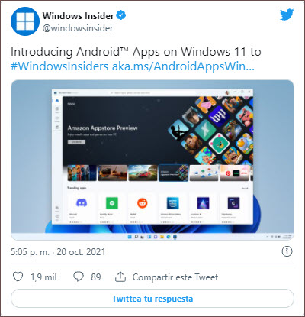Select Compartir este Tweet
The width and height of the screenshot is (305, 317).
tap(175, 277)
